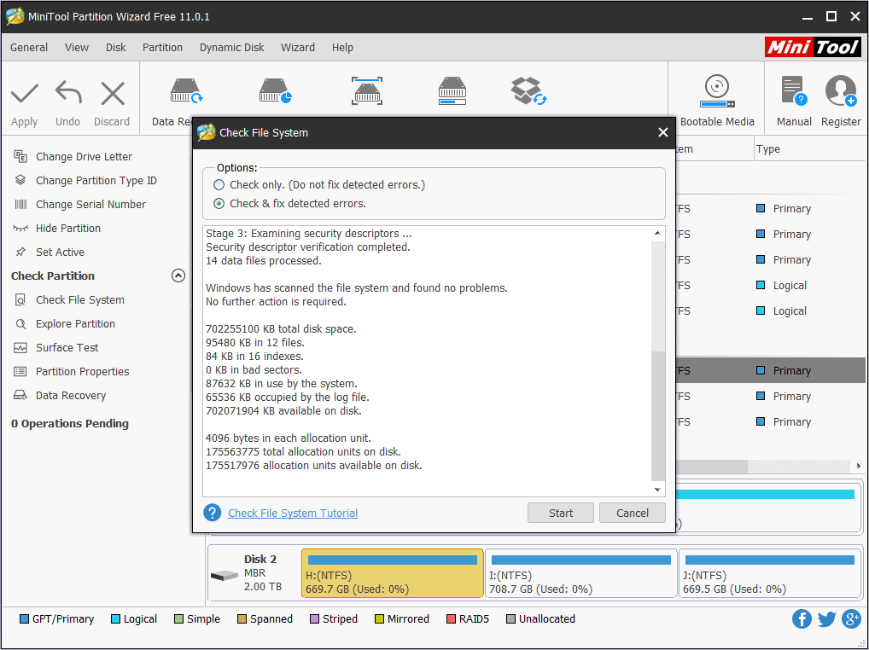Viewport: 869px width, 650px height.
Task: Select Change Drive Letter in sidebar
Action: tap(84, 157)
